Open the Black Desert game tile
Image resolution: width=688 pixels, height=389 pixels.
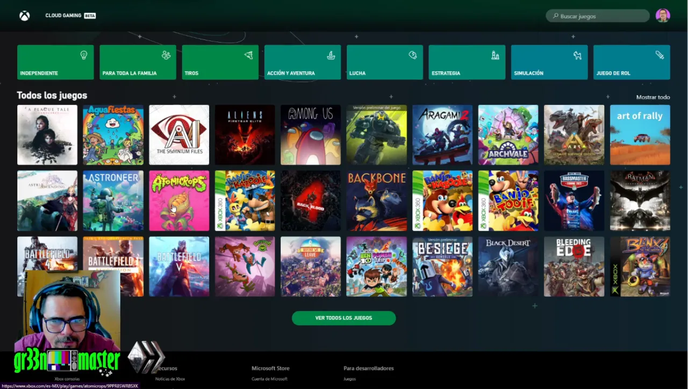(x=508, y=267)
